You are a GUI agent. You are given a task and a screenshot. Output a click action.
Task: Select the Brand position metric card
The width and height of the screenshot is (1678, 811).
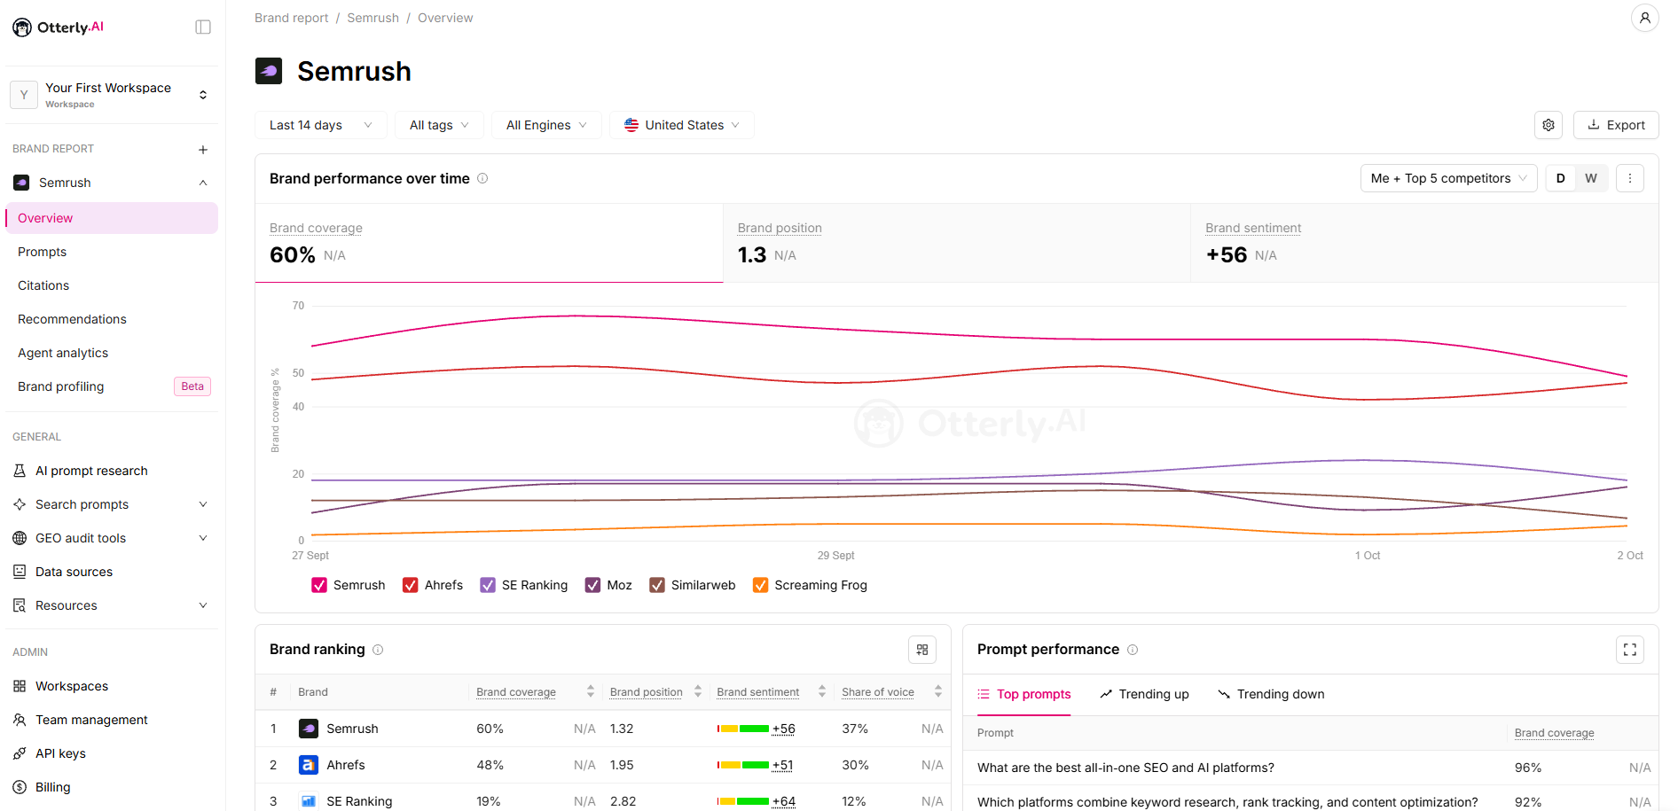[957, 244]
